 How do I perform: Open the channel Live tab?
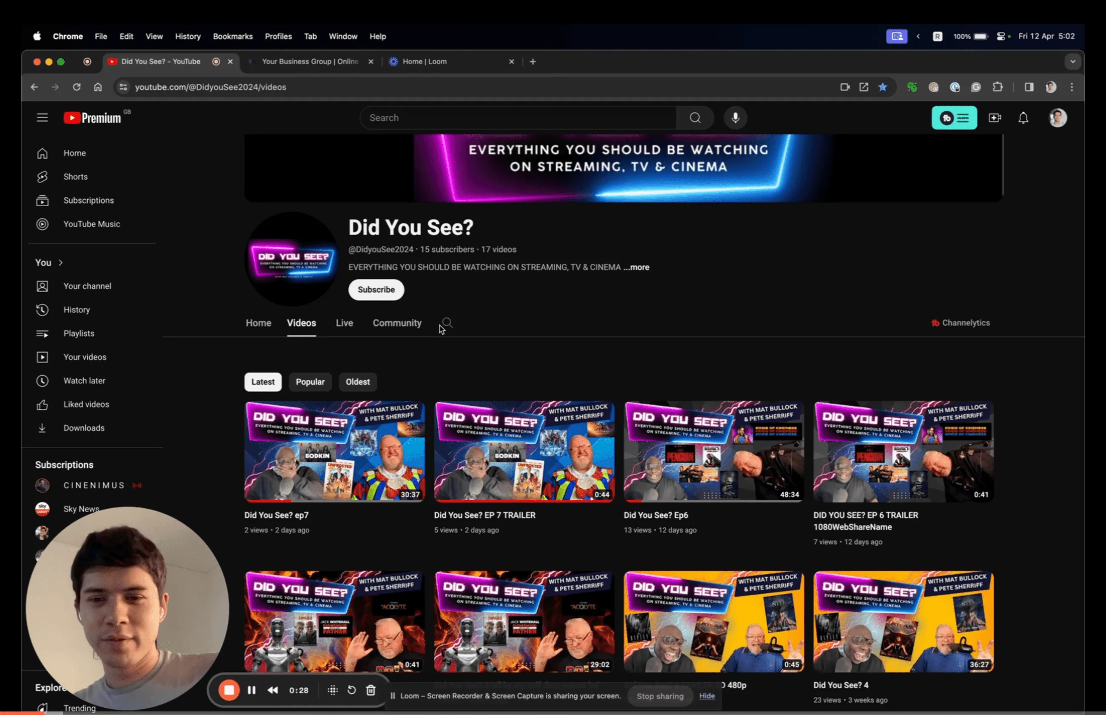(344, 323)
